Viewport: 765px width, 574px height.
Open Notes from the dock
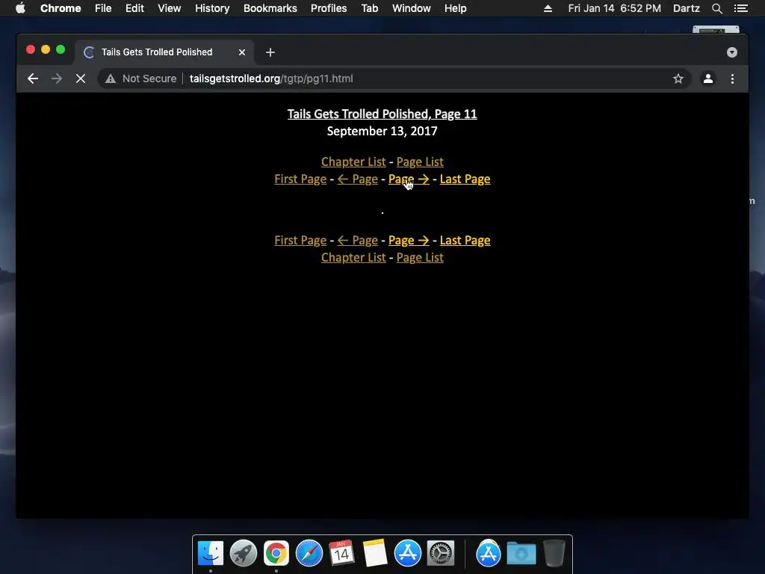pos(375,553)
